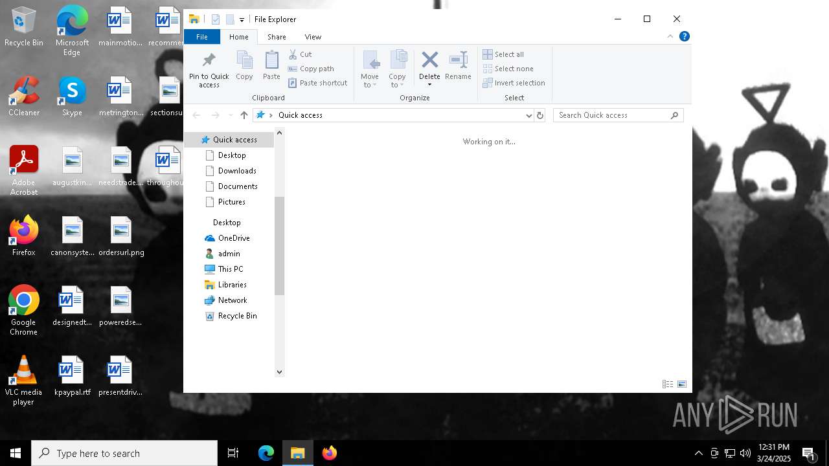Viewport: 829px width, 466px height.
Task: Refresh the Quick access view
Action: [540, 115]
